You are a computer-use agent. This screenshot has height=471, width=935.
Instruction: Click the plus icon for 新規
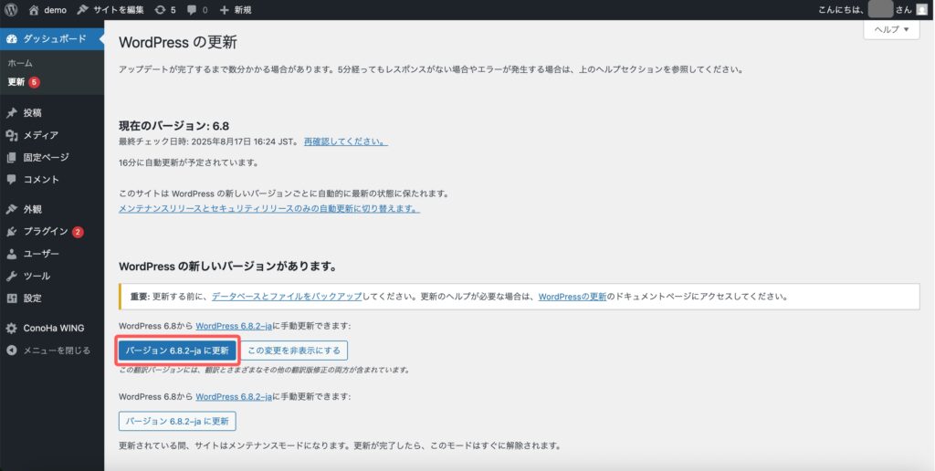point(225,10)
